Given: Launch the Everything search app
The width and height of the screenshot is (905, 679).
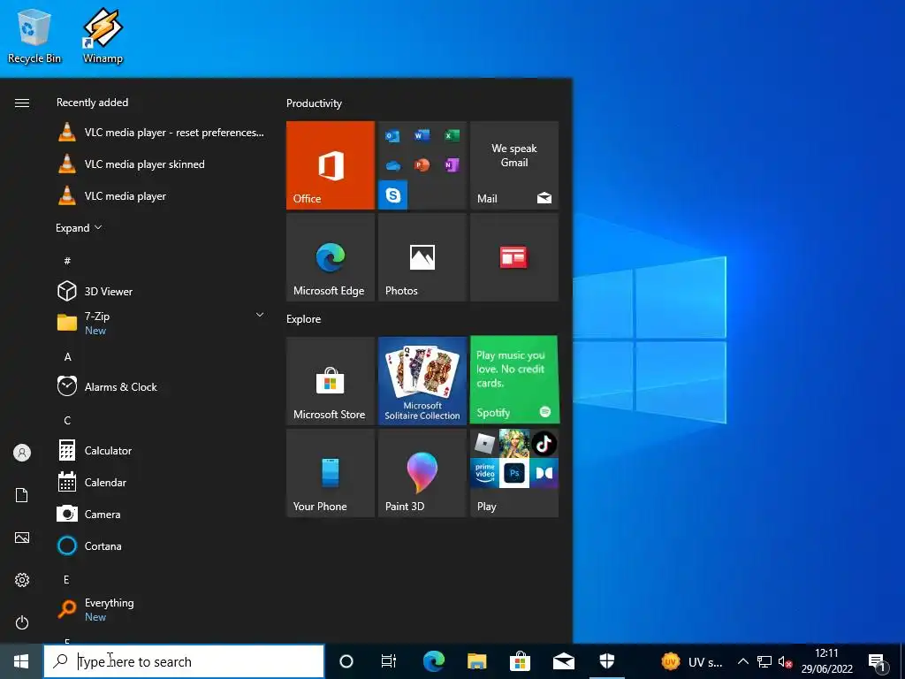Looking at the screenshot, I should tap(161, 609).
